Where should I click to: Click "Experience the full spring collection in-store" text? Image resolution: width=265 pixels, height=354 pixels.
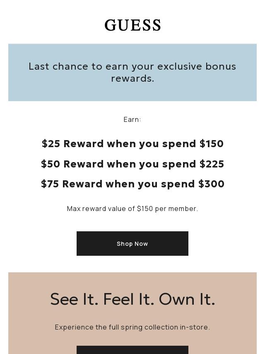coord(132,327)
